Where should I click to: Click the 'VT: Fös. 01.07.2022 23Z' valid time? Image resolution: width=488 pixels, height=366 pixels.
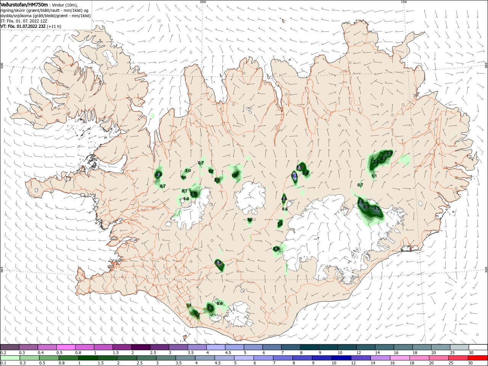click(23, 26)
